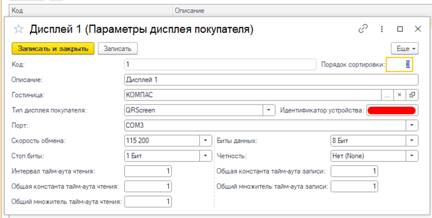Close the Дисплей 1 parameters dialog

[x=418, y=29]
